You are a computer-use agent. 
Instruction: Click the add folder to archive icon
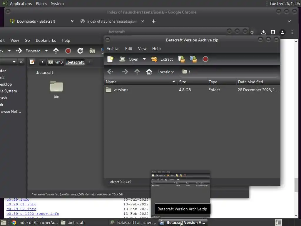click(193, 59)
